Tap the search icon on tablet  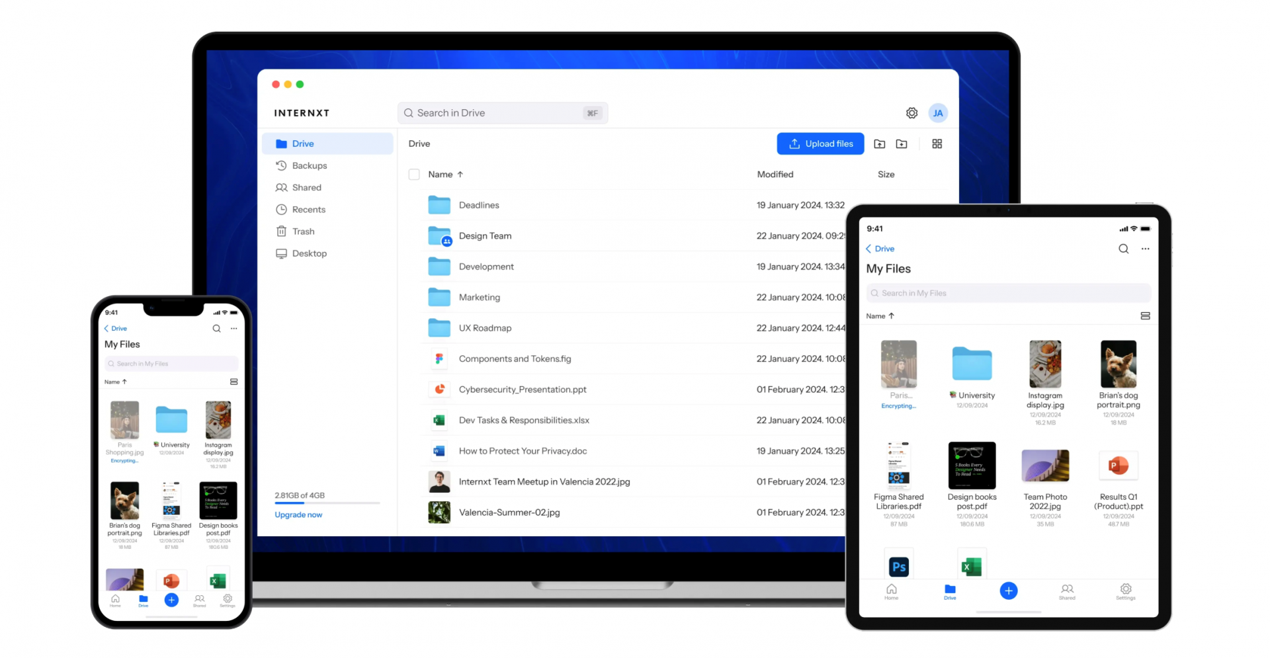click(x=1123, y=249)
